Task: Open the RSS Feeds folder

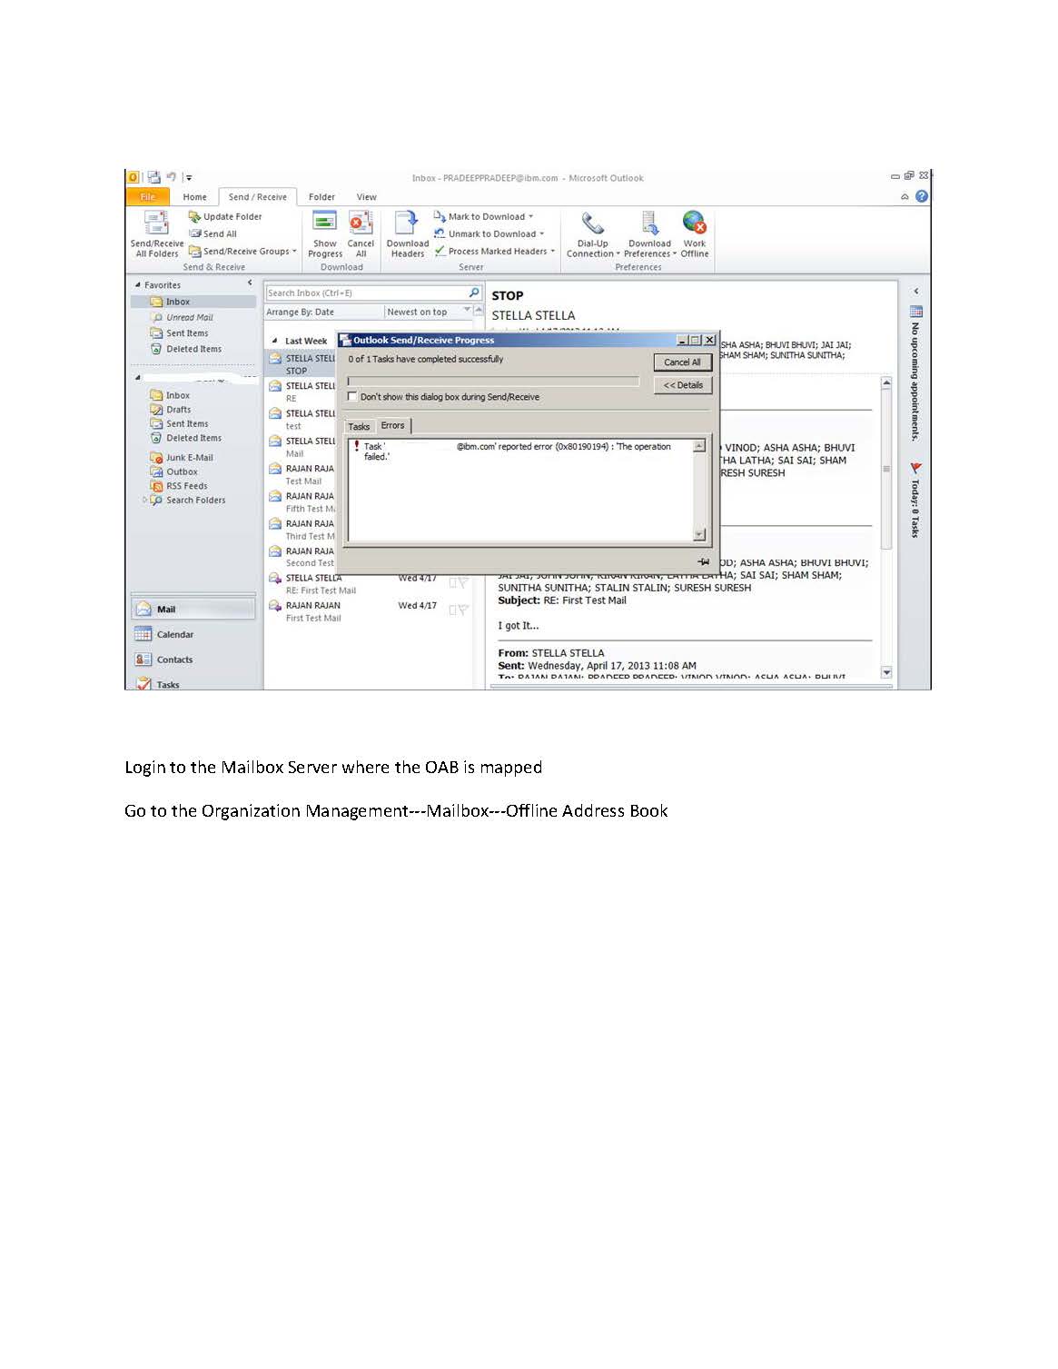Action: click(179, 486)
